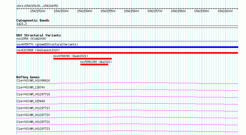Open the nsv6323868 (Sedlazeck2020) label

(38, 50)
